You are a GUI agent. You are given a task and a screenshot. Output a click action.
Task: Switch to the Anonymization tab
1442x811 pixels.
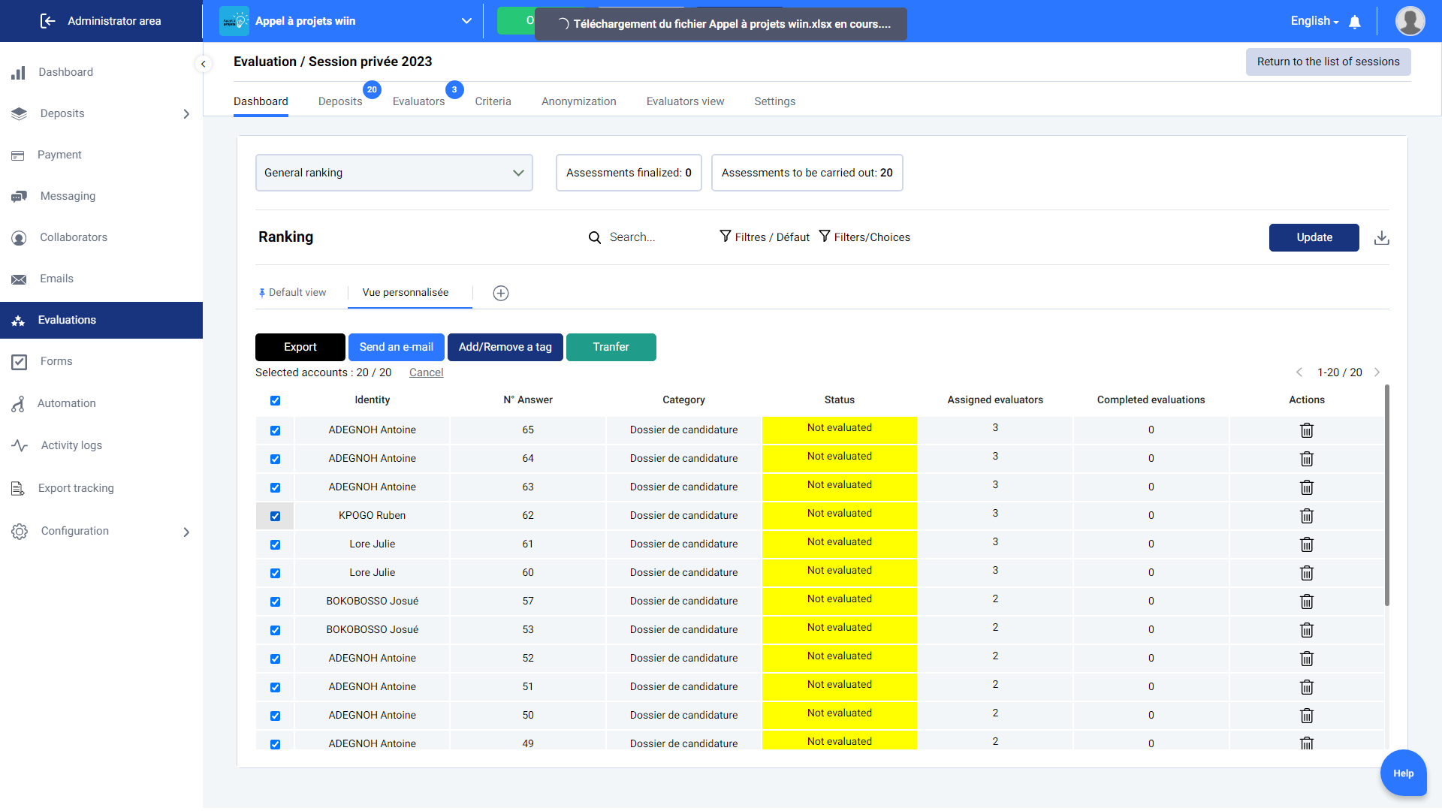pyautogui.click(x=578, y=101)
